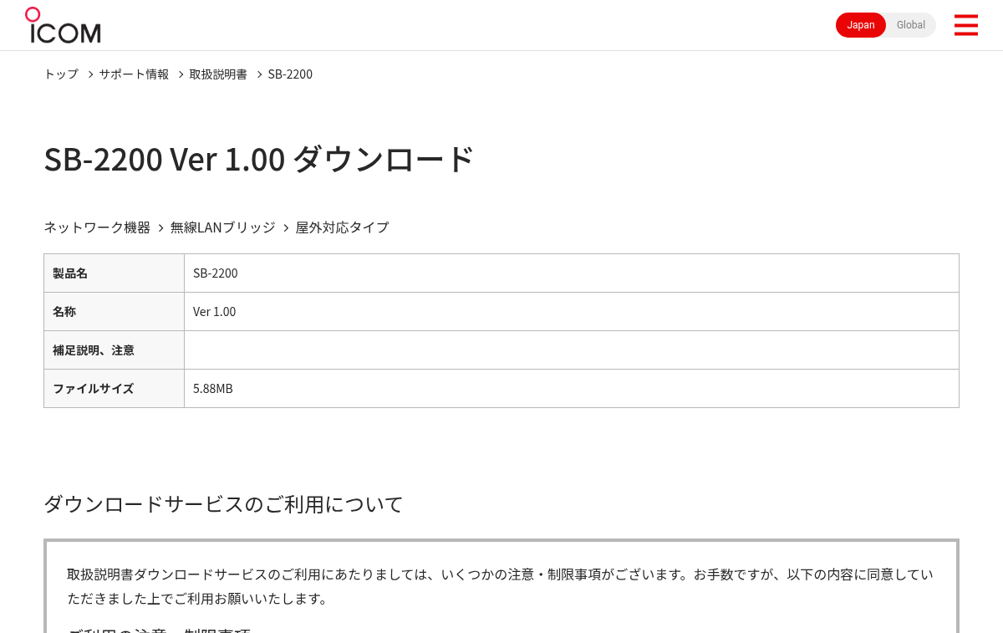Screen dimensions: 1003x633
Task: Open the ICOM logo home link
Action: [63, 25]
